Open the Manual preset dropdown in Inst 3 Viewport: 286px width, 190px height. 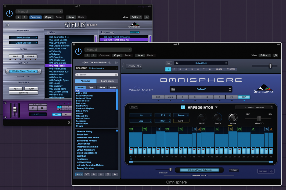pyautogui.click(x=39, y=11)
